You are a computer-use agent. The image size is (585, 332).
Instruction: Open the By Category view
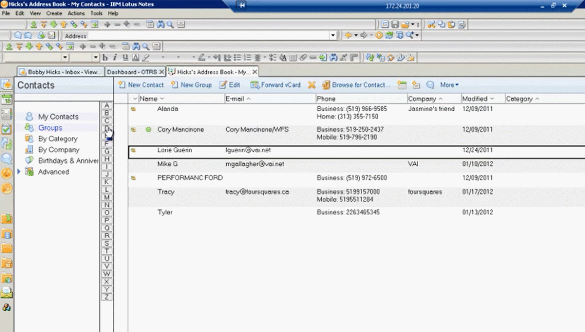click(58, 139)
